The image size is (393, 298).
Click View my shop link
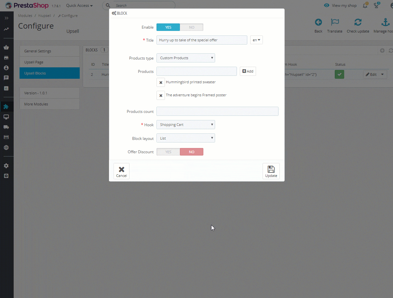pyautogui.click(x=340, y=6)
